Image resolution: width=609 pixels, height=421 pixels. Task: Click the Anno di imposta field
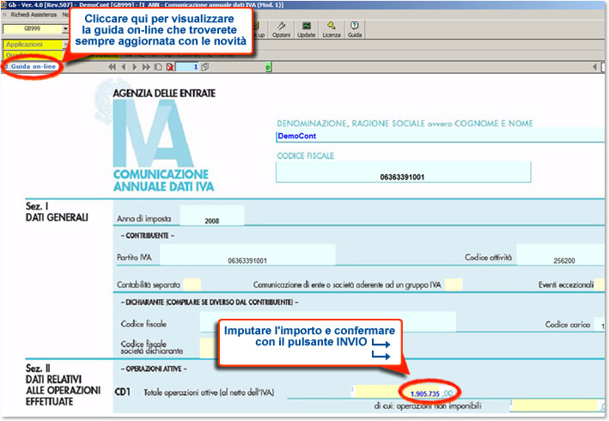coord(212,219)
